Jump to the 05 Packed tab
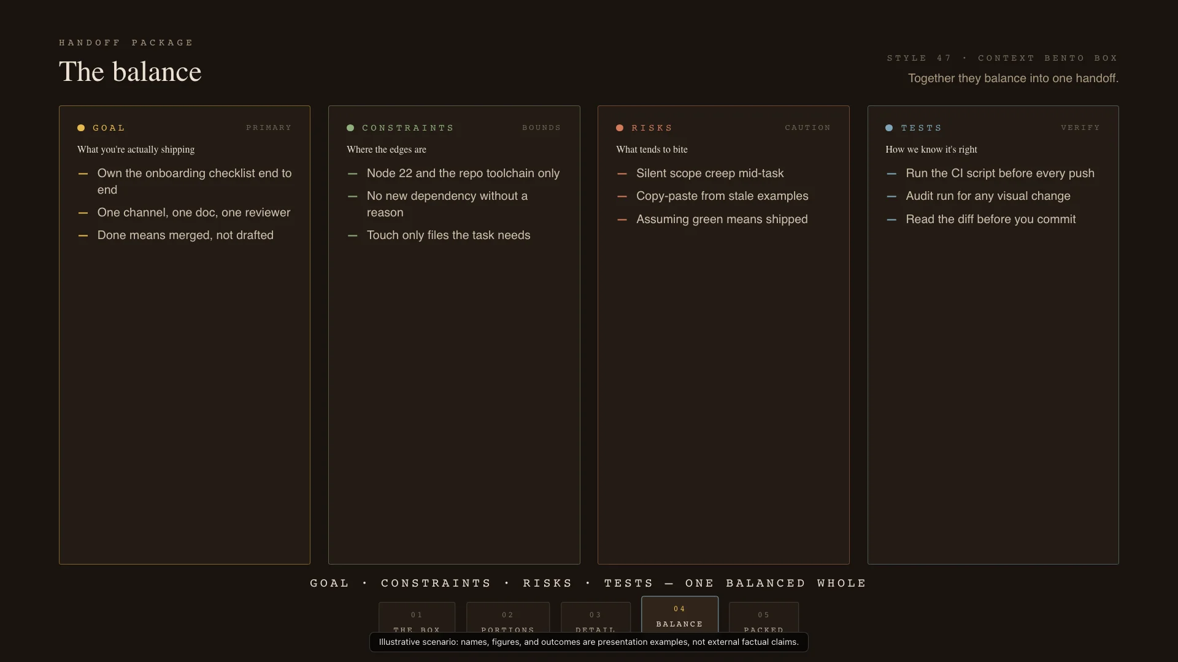Screen dimensions: 1178x662 point(763,618)
